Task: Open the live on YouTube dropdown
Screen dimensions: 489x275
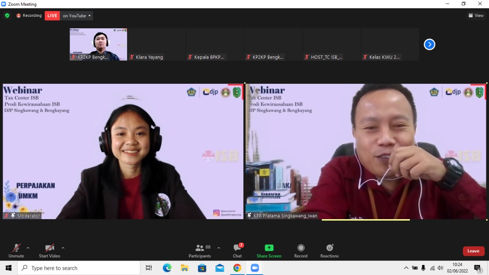Action: tap(77, 16)
